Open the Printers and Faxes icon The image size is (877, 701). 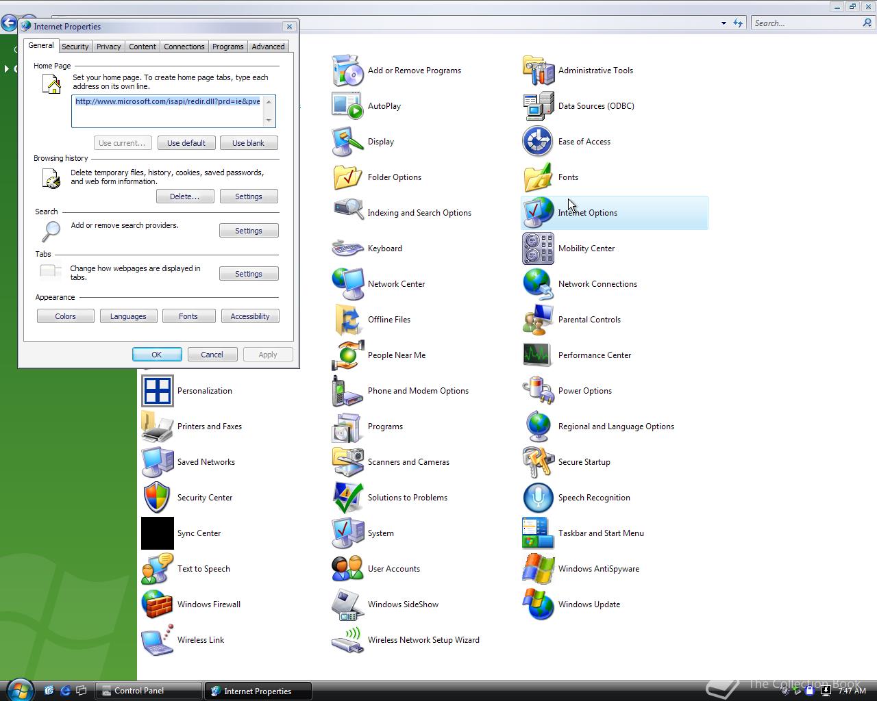[x=157, y=426]
